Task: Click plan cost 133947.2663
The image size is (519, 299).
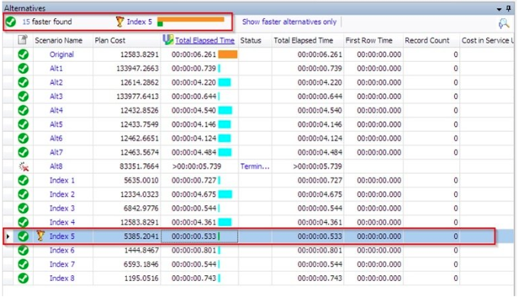Action: pyautogui.click(x=138, y=69)
